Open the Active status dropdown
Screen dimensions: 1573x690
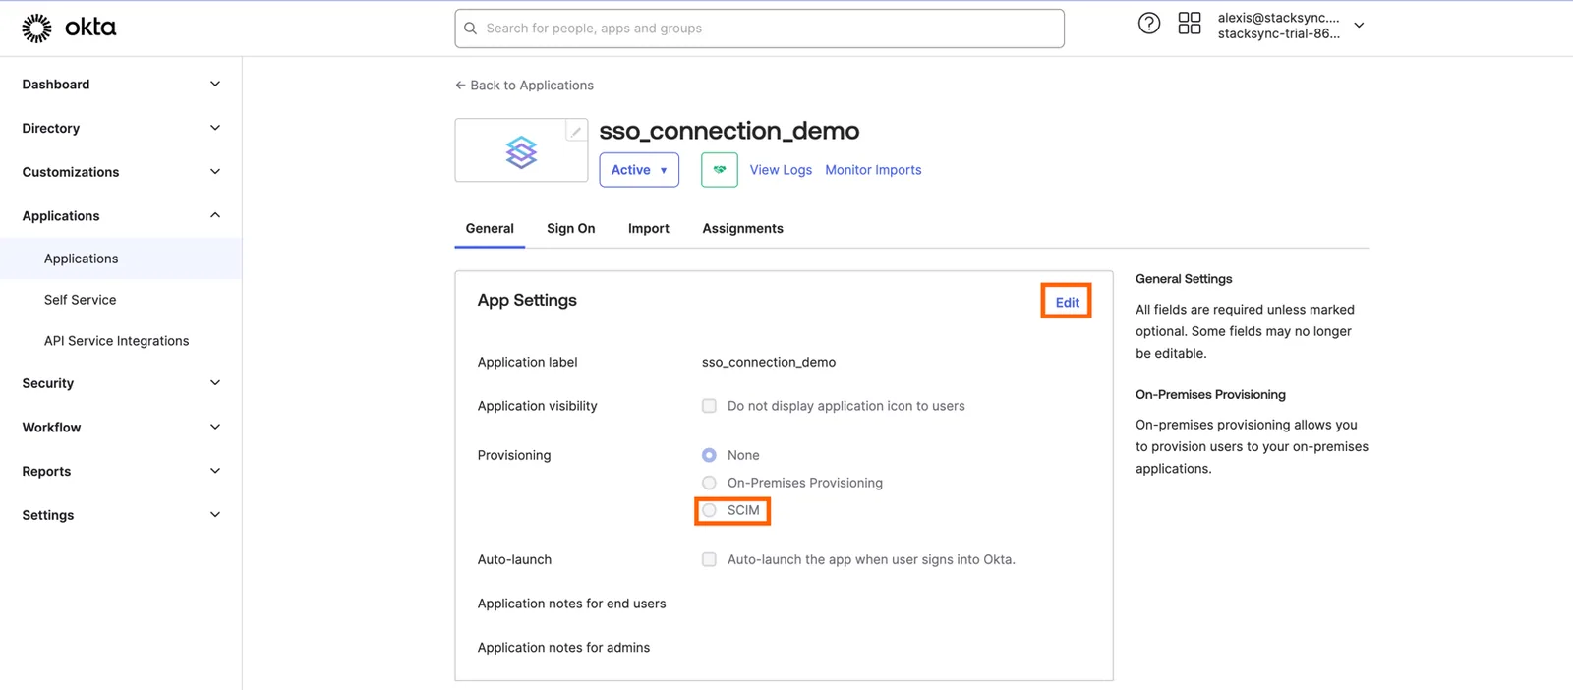[x=639, y=170]
